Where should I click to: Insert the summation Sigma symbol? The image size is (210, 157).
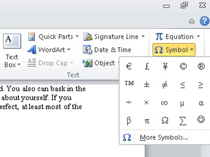pyautogui.click(x=183, y=121)
